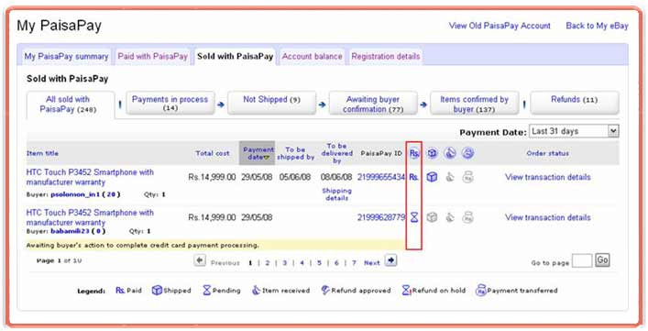Sort by Payment date column header
648x331 pixels.
(258, 153)
